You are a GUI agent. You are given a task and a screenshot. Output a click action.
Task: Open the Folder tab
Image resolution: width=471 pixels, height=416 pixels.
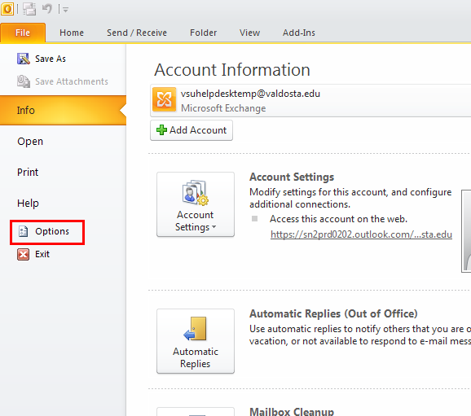point(203,33)
